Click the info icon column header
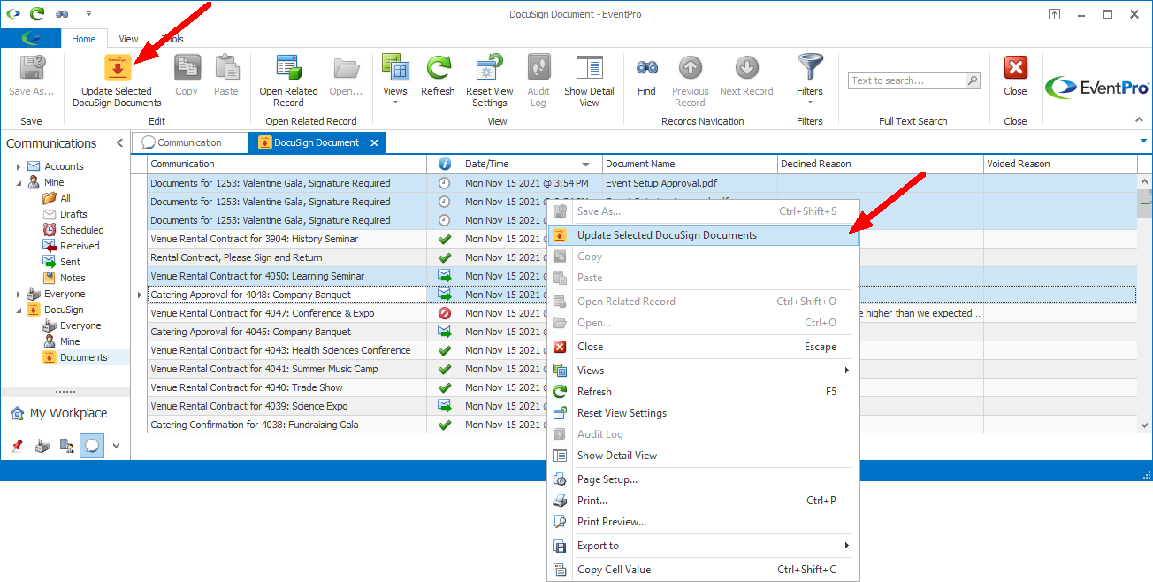 [445, 164]
